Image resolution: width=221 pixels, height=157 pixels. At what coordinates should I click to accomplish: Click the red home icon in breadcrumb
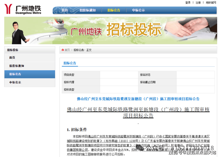[63, 50]
